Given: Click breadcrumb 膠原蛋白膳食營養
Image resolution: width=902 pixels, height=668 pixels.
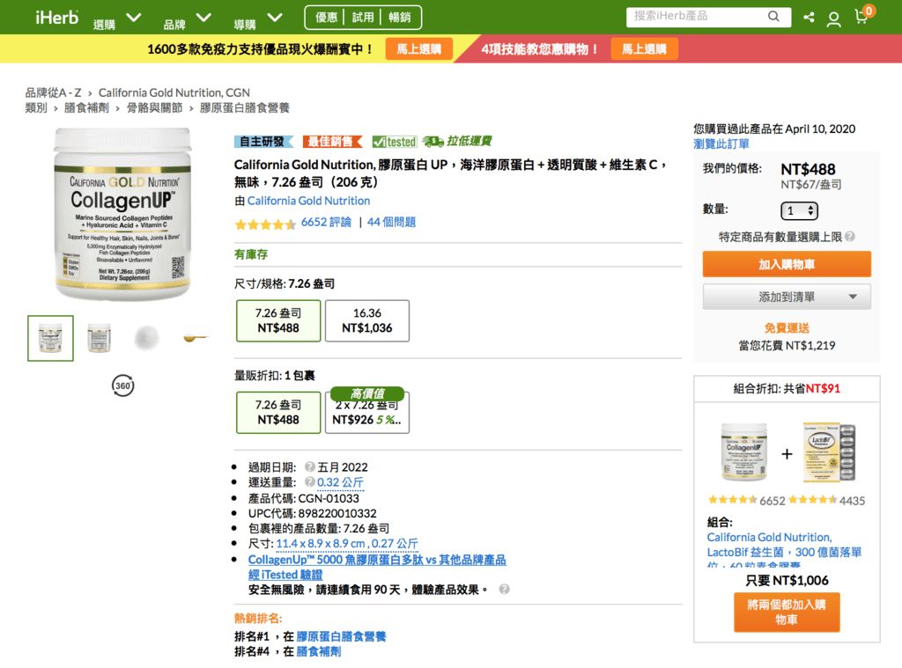Looking at the screenshot, I should click(x=245, y=107).
